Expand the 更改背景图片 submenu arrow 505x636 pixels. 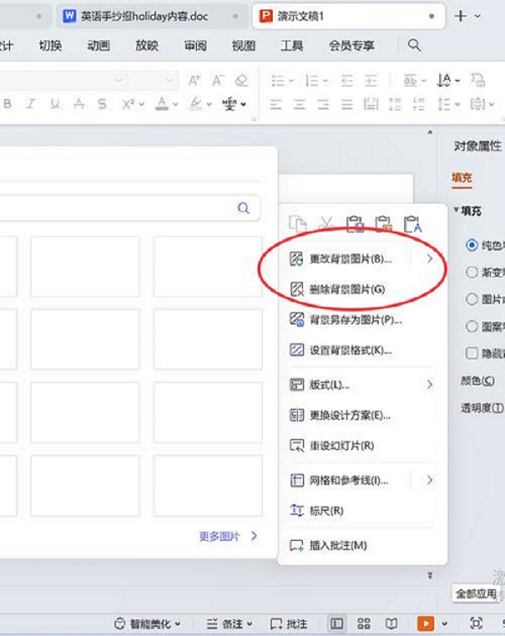coord(429,259)
